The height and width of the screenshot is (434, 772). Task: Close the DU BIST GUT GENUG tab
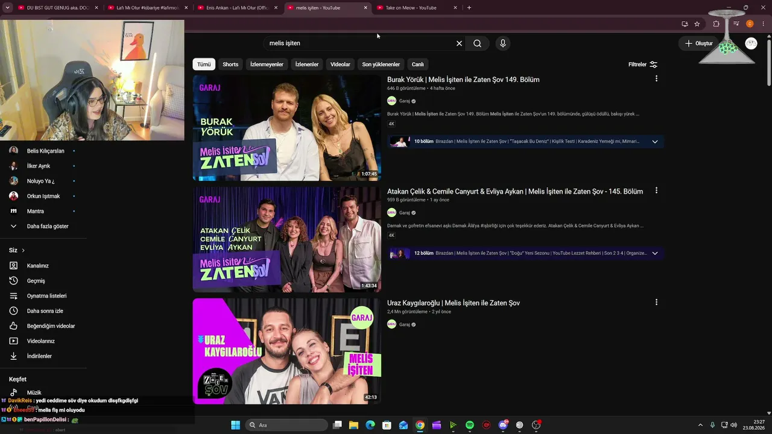(96, 8)
